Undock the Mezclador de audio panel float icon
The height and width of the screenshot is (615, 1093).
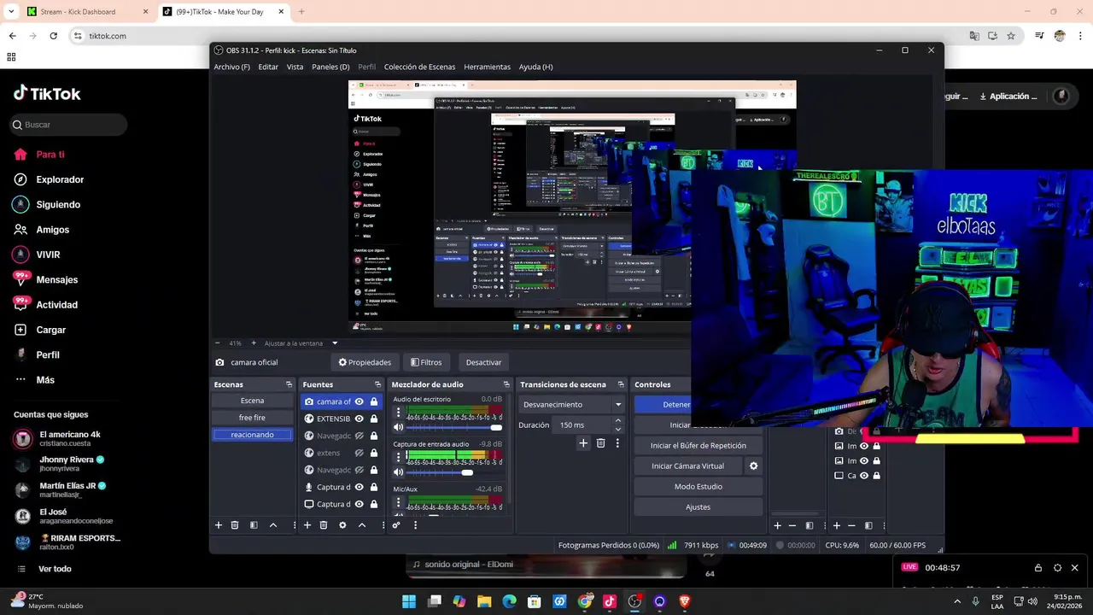coord(506,384)
